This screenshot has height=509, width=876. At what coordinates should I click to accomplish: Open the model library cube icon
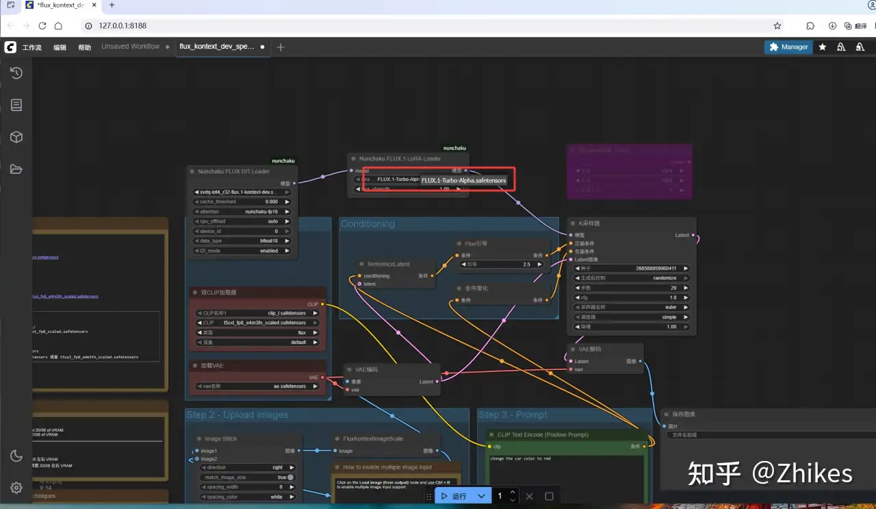(x=16, y=137)
